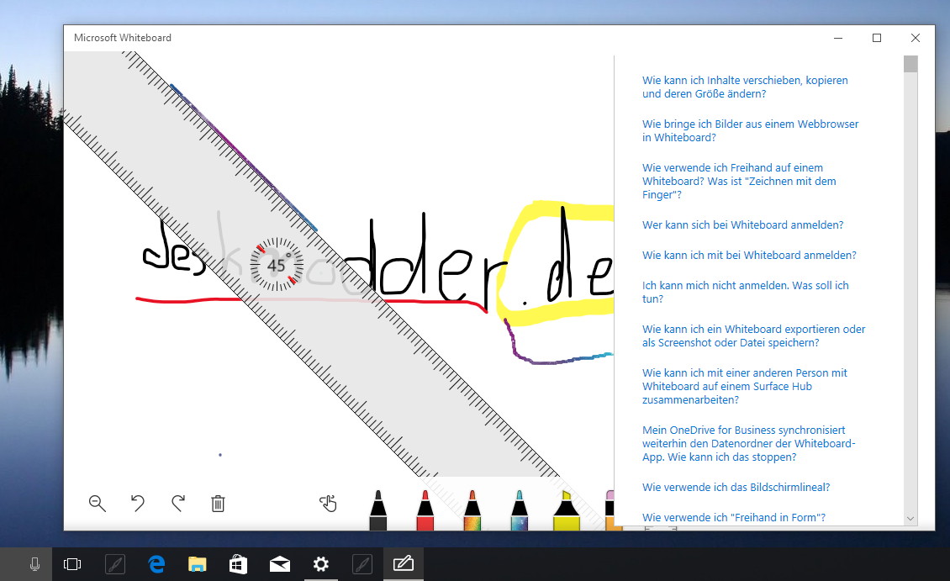Image resolution: width=950 pixels, height=581 pixels.
Task: Open Mail app from the taskbar
Action: 279,564
